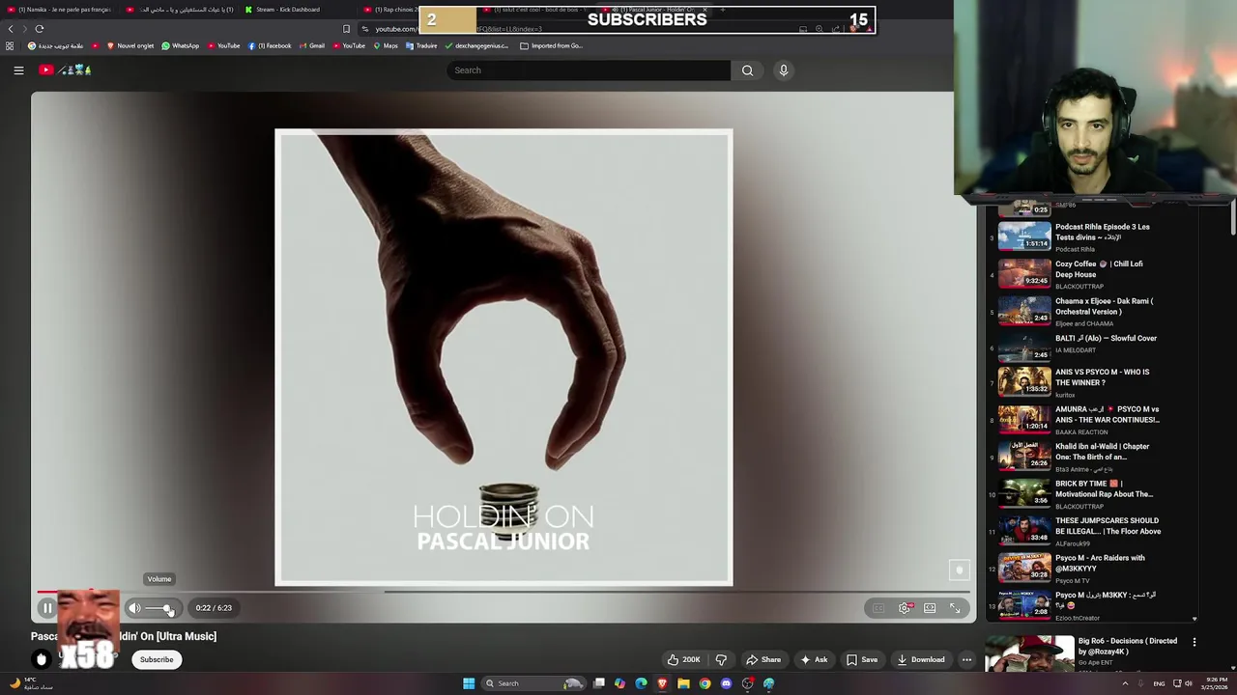This screenshot has height=695, width=1237.
Task: Open Brave browser from the taskbar
Action: click(x=662, y=683)
